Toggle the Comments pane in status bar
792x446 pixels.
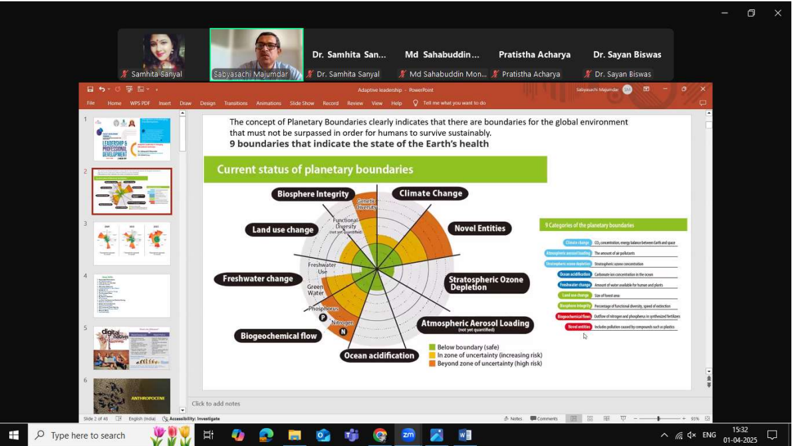point(544,419)
